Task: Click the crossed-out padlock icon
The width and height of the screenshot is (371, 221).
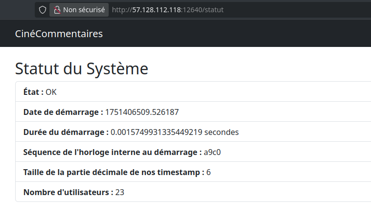Action: coord(57,10)
